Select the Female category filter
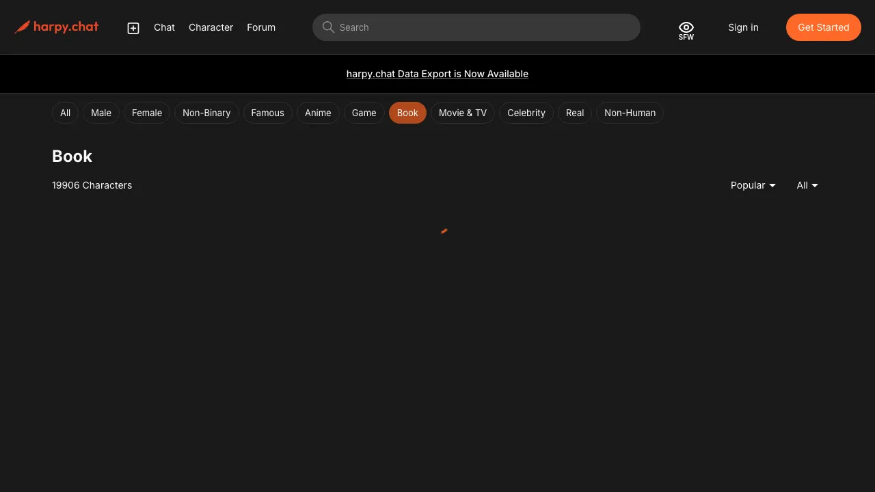875x492 pixels. coord(146,113)
